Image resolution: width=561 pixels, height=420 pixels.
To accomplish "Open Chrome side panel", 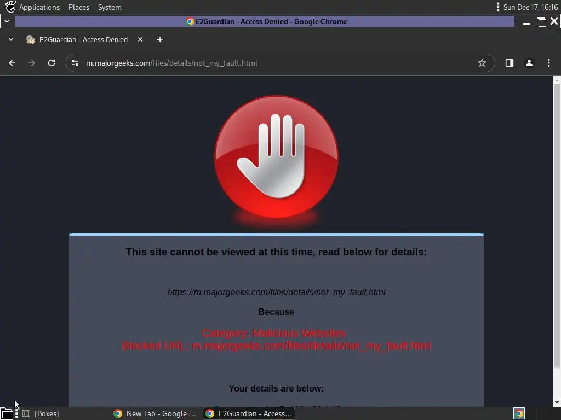I will click(509, 63).
